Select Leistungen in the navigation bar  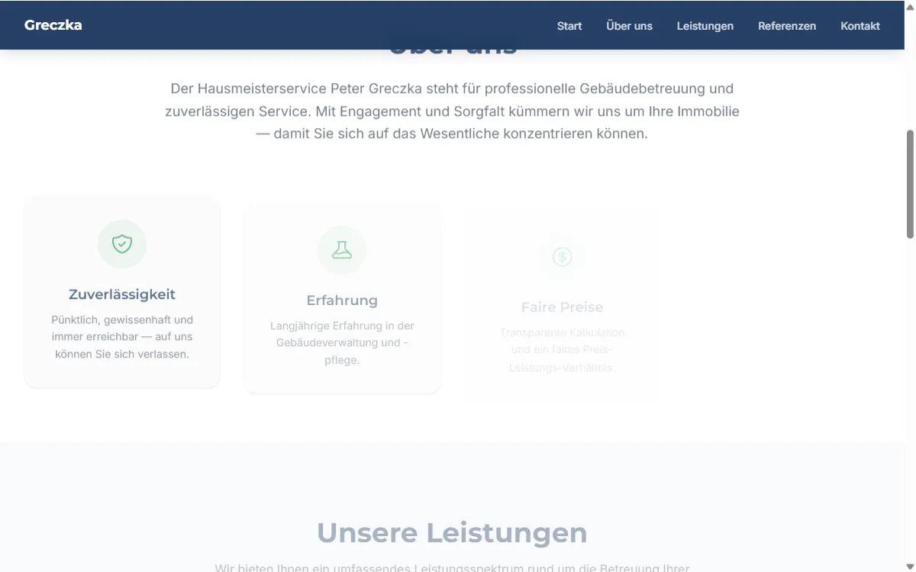705,25
